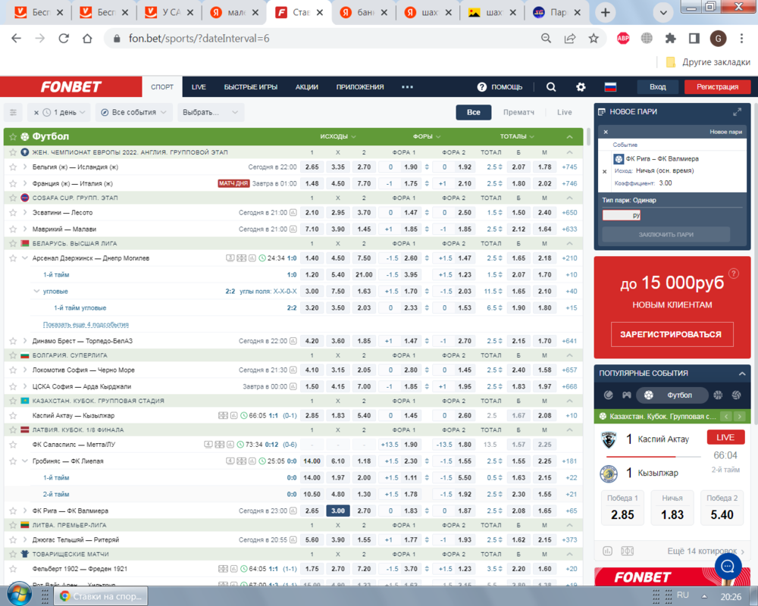The height and width of the screenshot is (606, 758).
Task: Favorite the Футбол section star
Action: 13,137
